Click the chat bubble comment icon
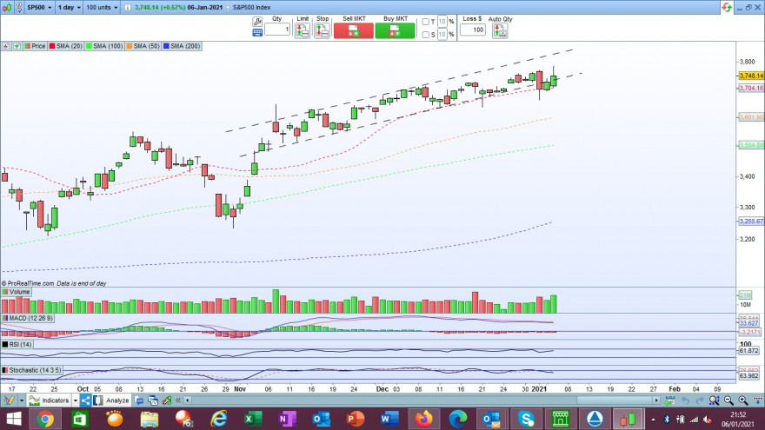 139,400
